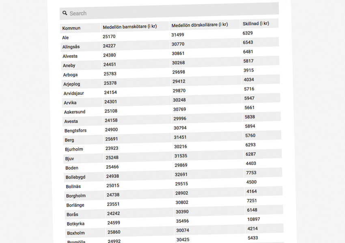Click the Bollebygd municipality name
Viewport: 345px width, 243px height.
(x=75, y=177)
